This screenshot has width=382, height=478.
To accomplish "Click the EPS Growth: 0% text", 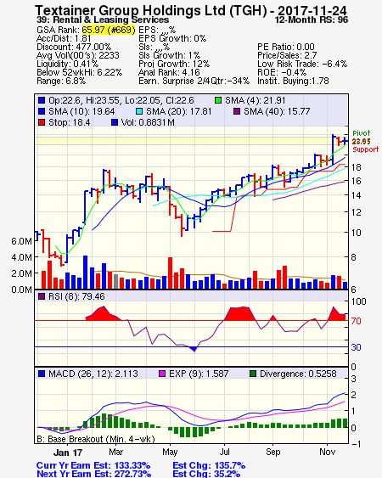I will 172,38.
